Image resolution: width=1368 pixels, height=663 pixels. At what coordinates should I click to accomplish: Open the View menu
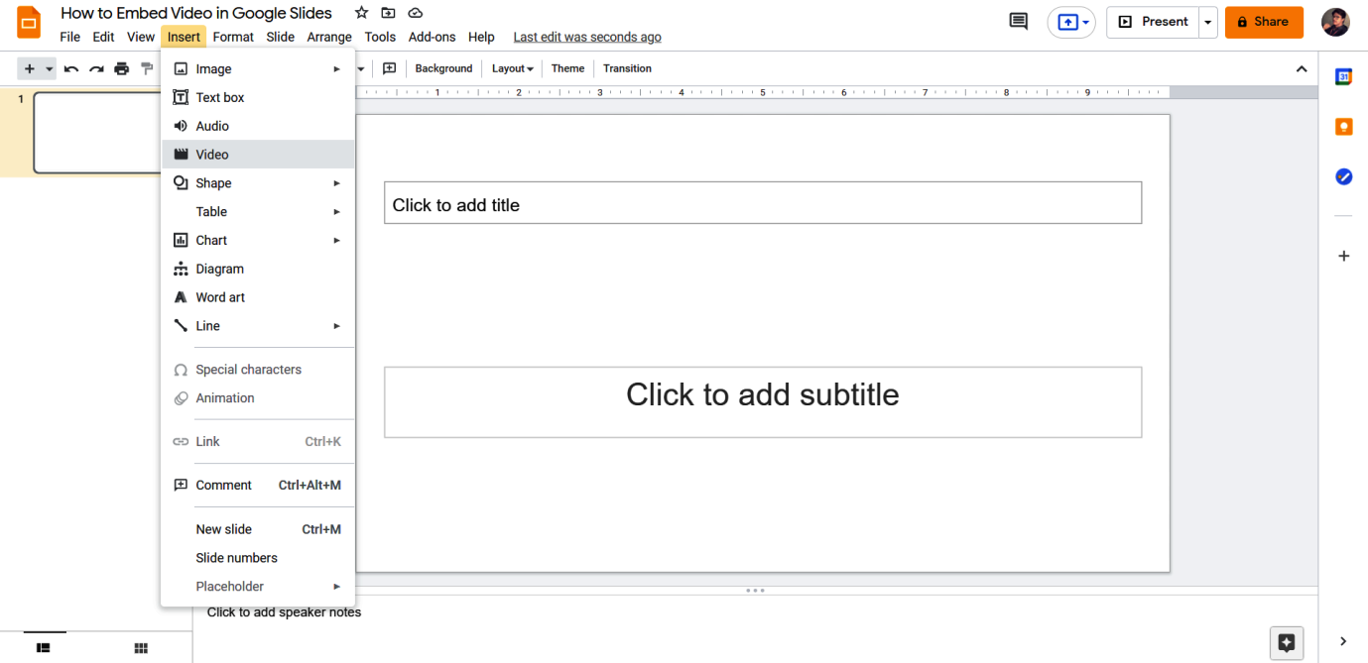click(141, 37)
